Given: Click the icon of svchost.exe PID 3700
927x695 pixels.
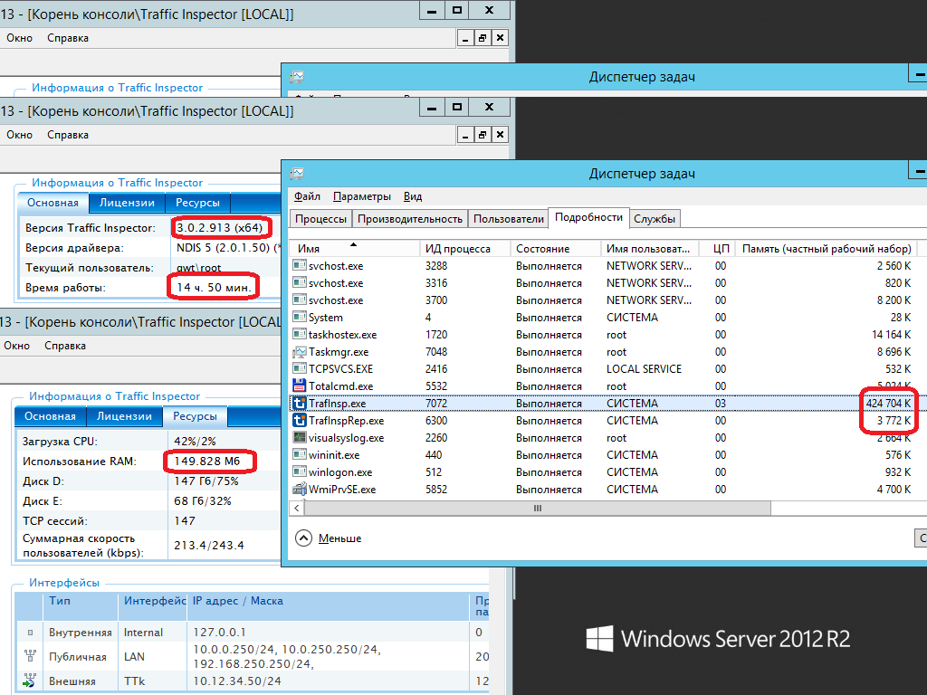Looking at the screenshot, I should 299,300.
